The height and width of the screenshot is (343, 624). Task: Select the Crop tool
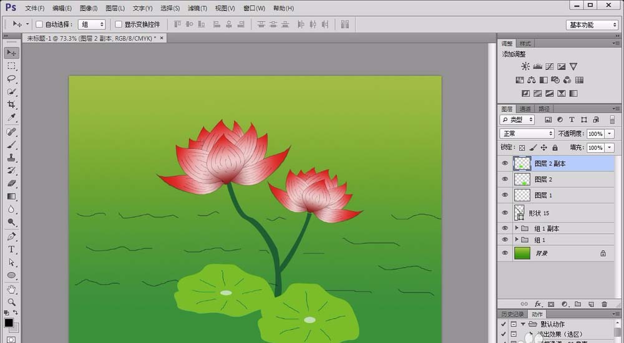pyautogui.click(x=11, y=105)
